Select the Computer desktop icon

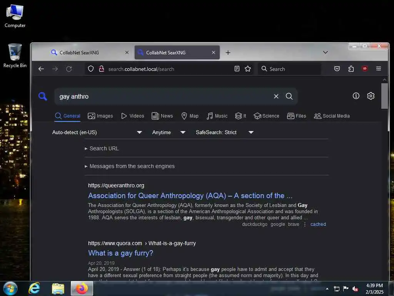coord(15,16)
